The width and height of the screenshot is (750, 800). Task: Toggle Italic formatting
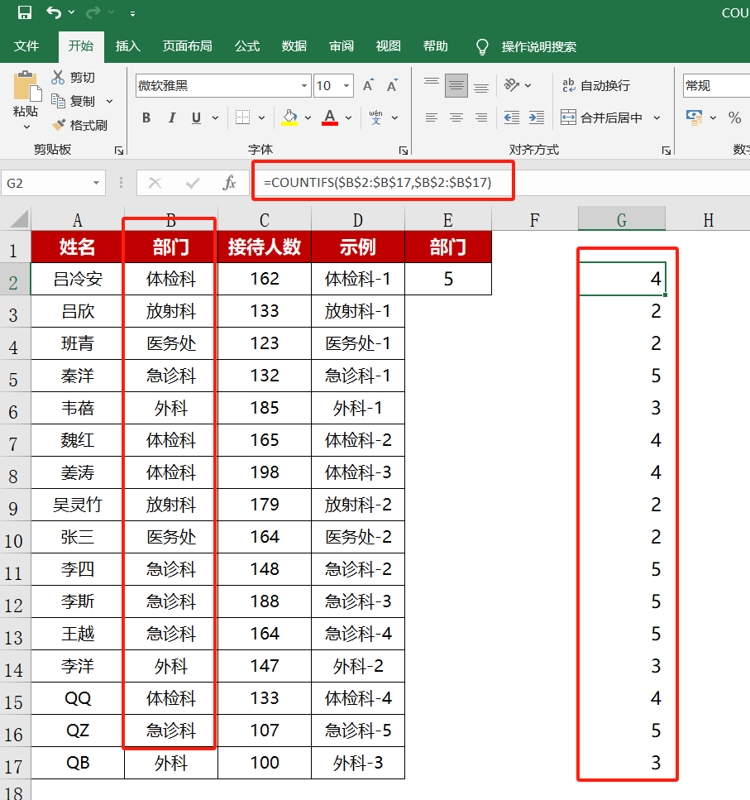(x=172, y=117)
